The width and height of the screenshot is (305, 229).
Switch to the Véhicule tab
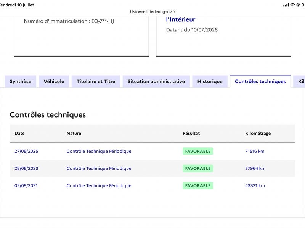click(x=54, y=81)
